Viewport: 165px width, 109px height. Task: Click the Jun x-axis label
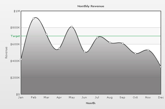[x=84, y=97]
